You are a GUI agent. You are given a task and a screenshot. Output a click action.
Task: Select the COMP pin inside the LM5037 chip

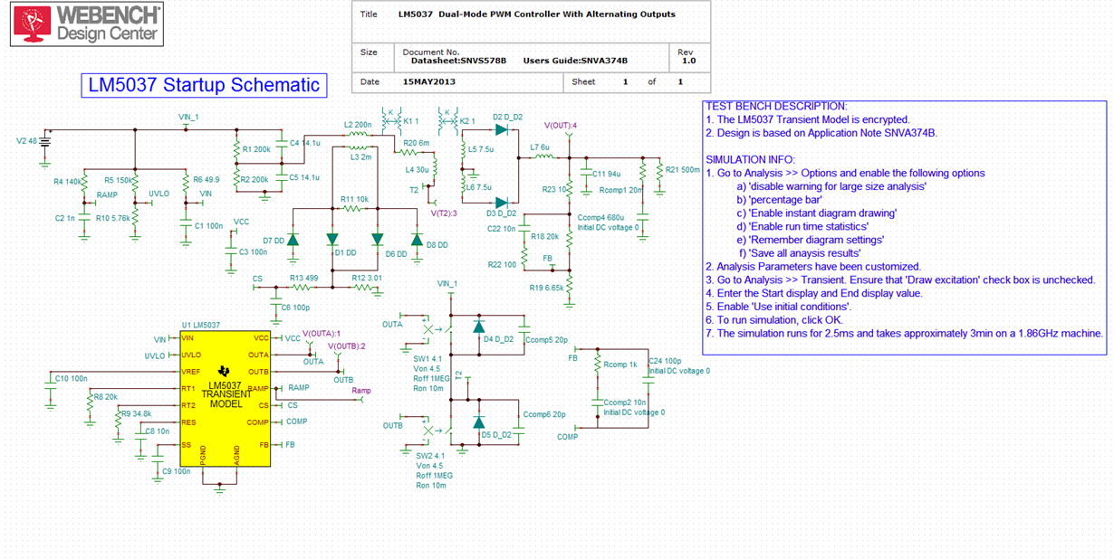[259, 422]
